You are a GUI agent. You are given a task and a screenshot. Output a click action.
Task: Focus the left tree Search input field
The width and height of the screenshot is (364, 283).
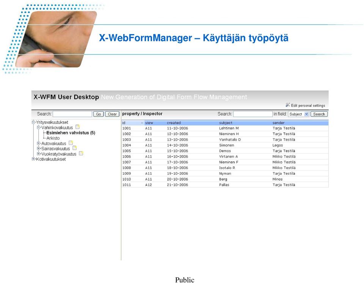pos(72,114)
